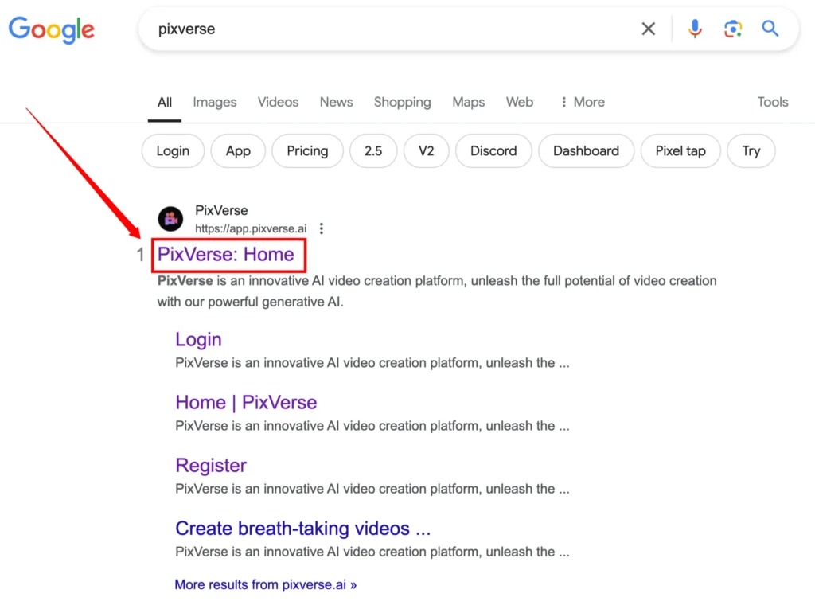
Task: Switch to the Videos tab
Action: (x=278, y=102)
